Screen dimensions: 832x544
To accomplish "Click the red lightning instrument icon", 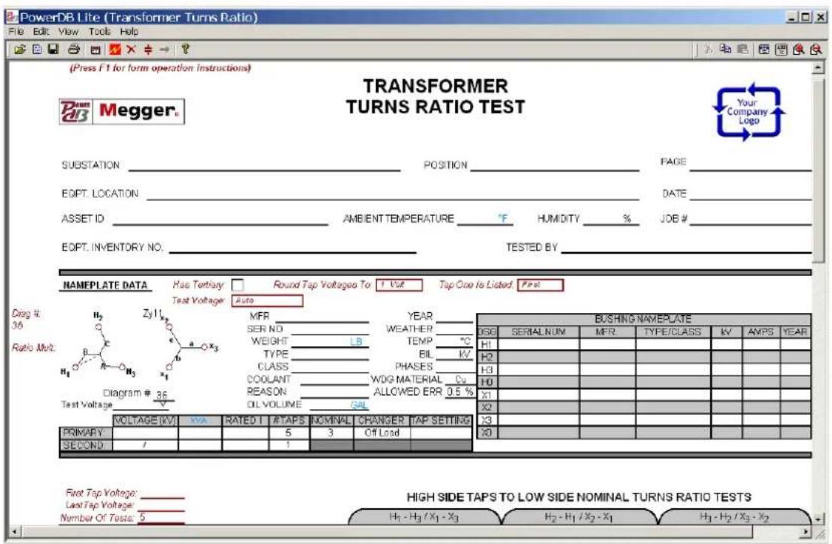I will 114,50.
